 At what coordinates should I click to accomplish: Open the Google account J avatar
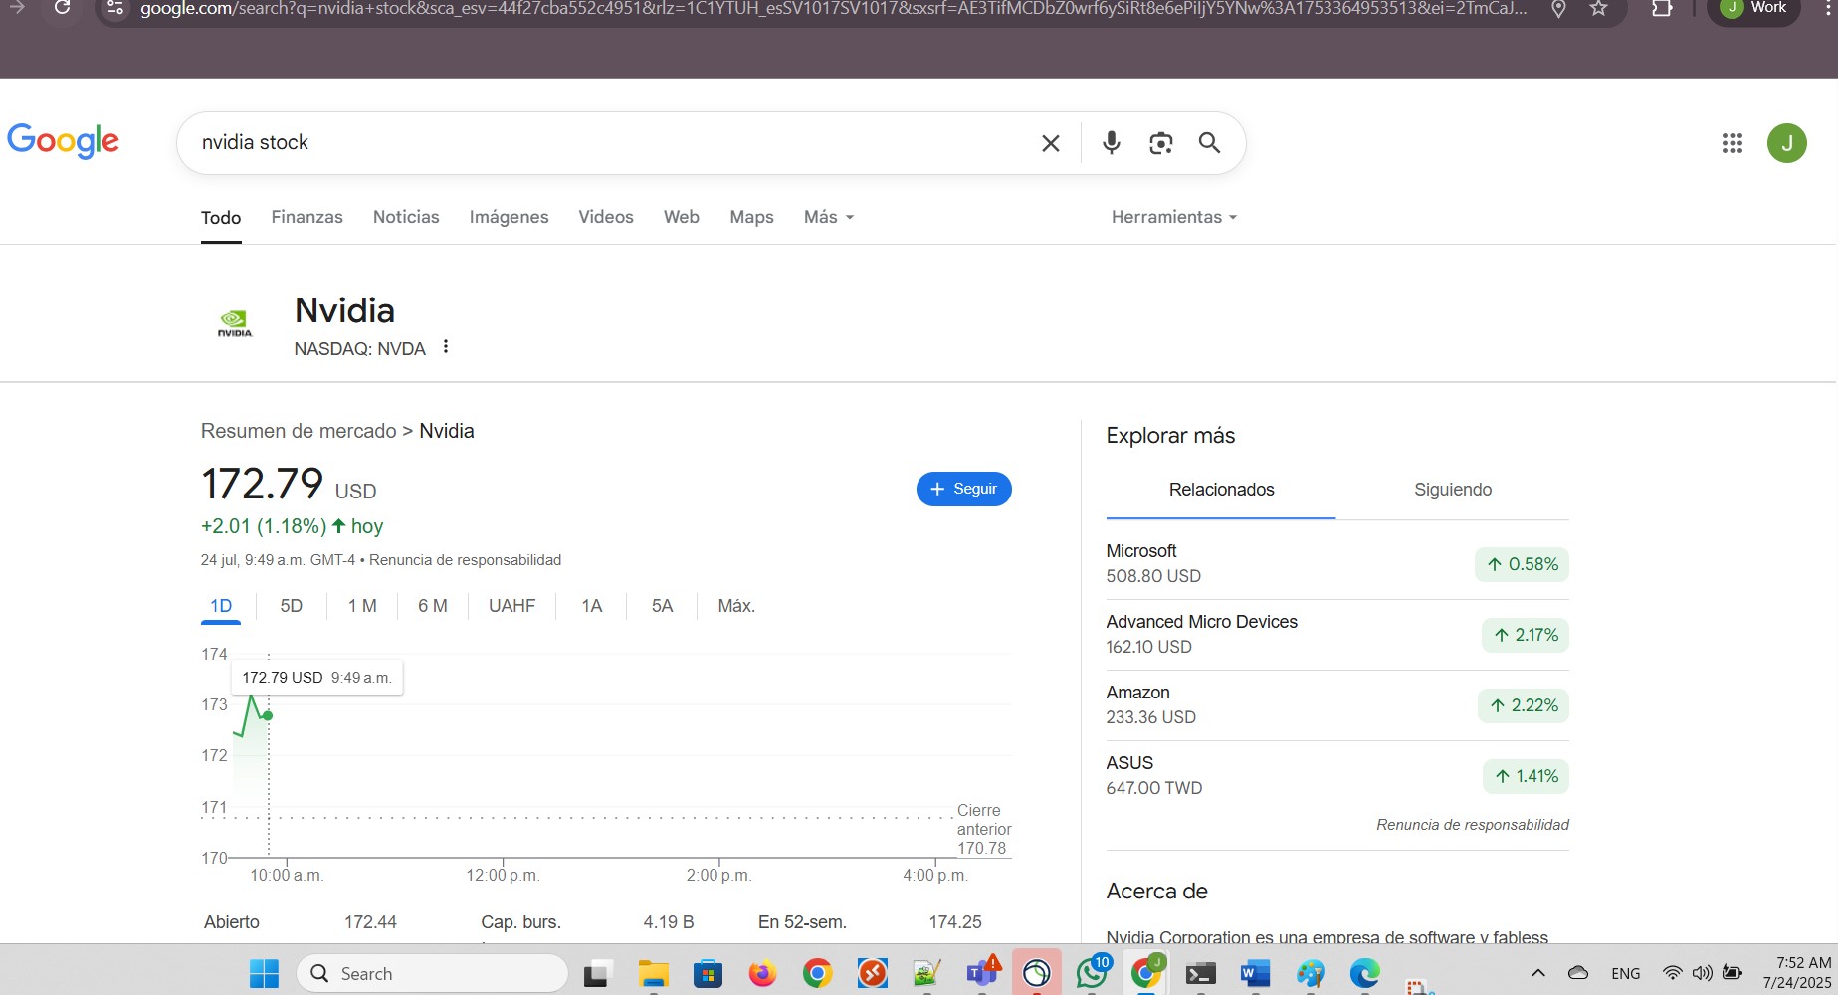[x=1786, y=143]
